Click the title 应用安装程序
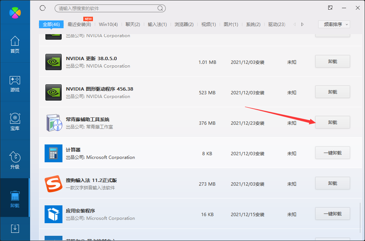This screenshot has height=241, width=365. (80, 211)
